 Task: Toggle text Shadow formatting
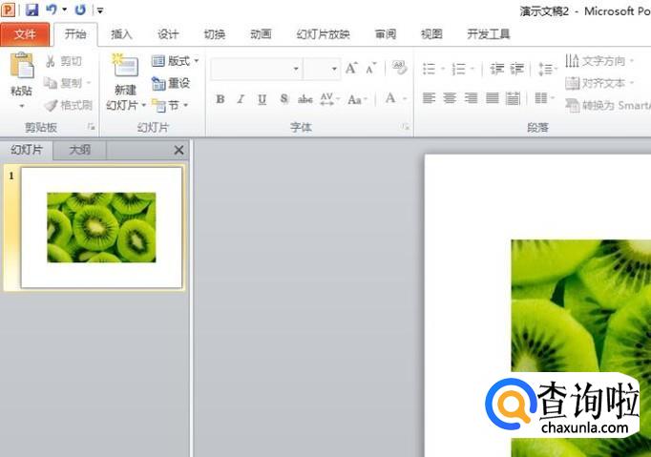pos(284,99)
